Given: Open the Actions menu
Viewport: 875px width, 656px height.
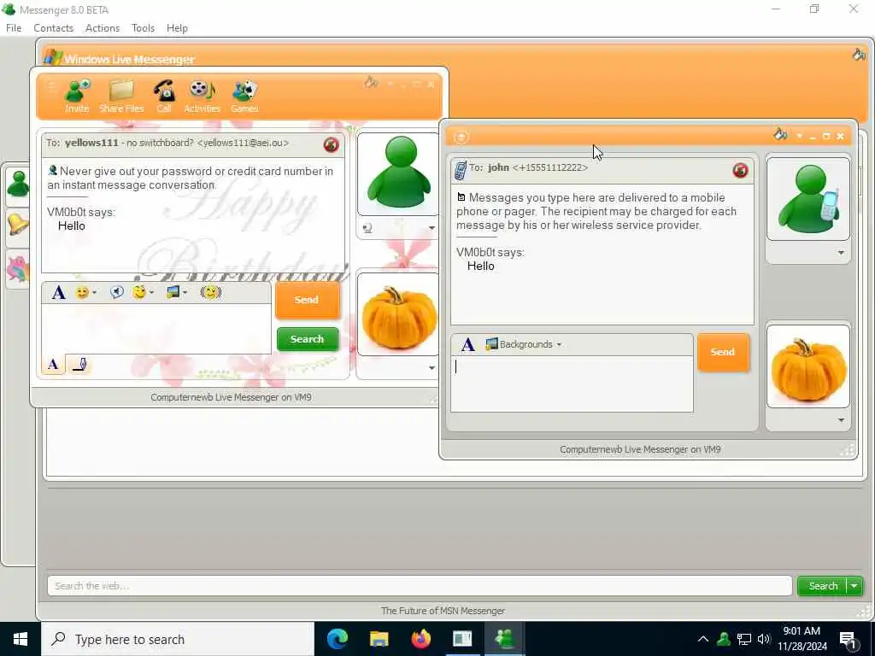Looking at the screenshot, I should [103, 28].
